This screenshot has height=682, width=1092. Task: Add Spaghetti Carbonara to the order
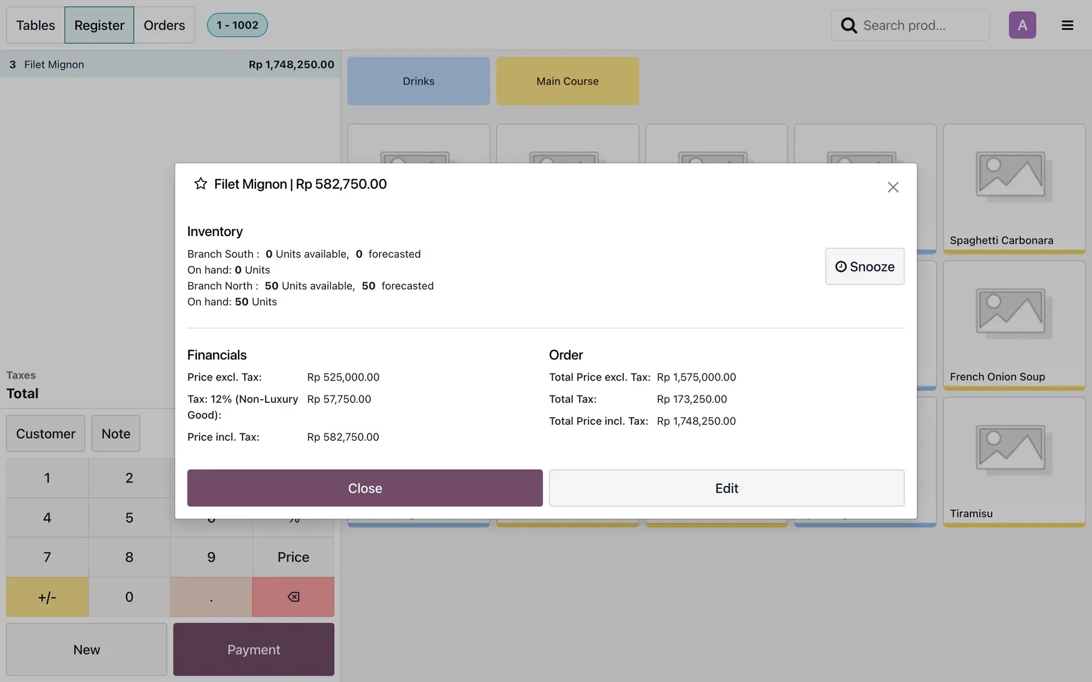[1014, 189]
